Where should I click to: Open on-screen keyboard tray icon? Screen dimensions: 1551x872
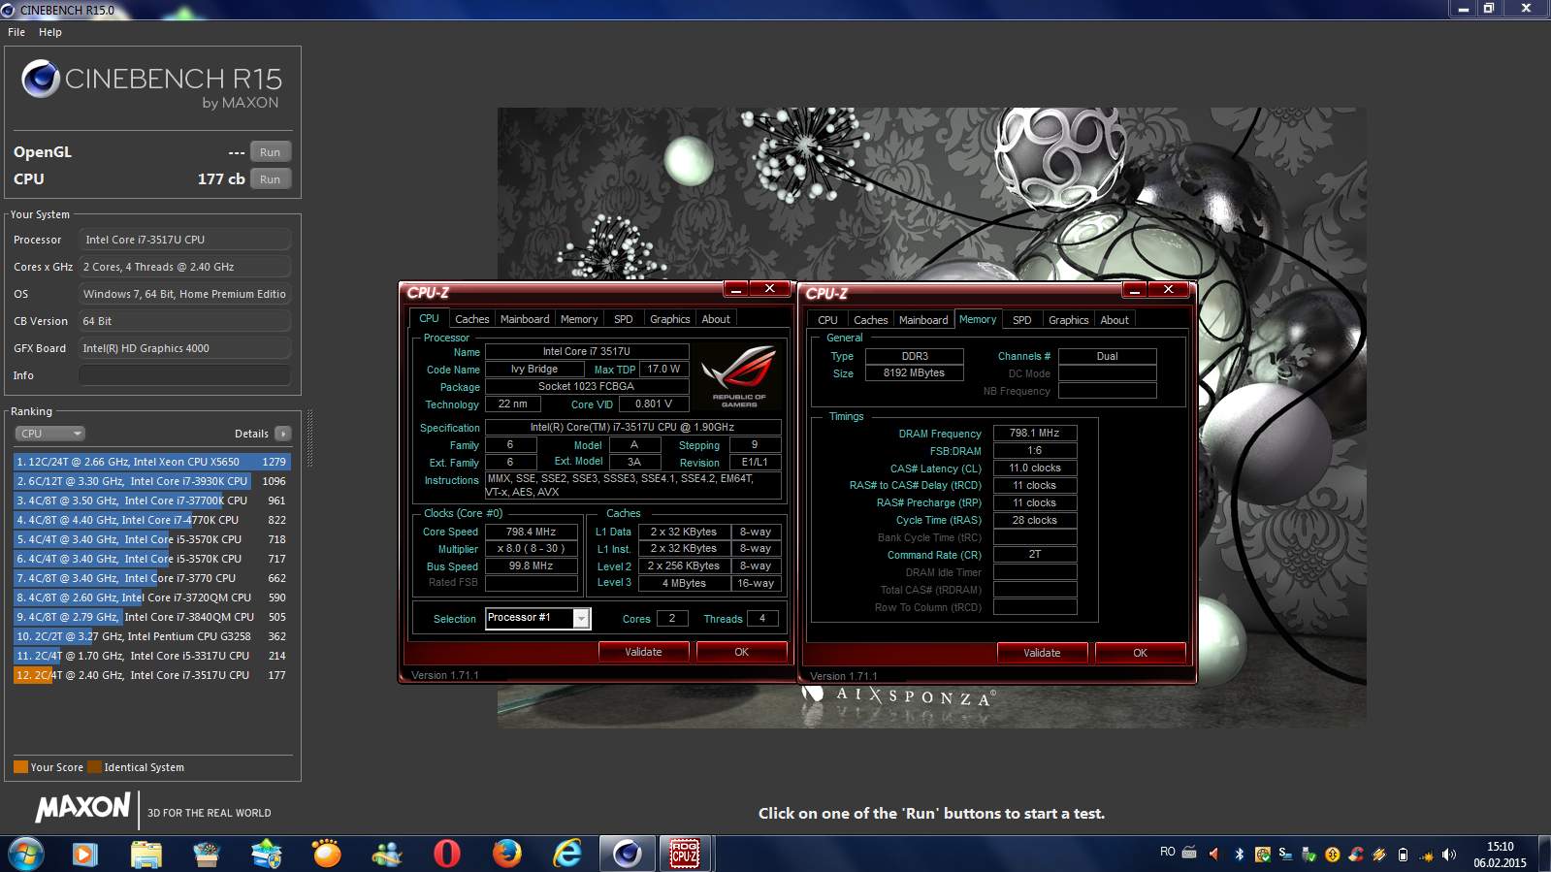tap(1189, 854)
